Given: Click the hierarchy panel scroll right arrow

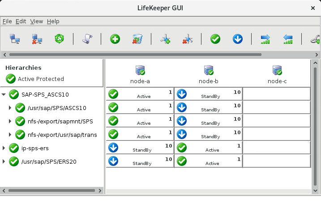Looking at the screenshot, I should [x=100, y=190].
